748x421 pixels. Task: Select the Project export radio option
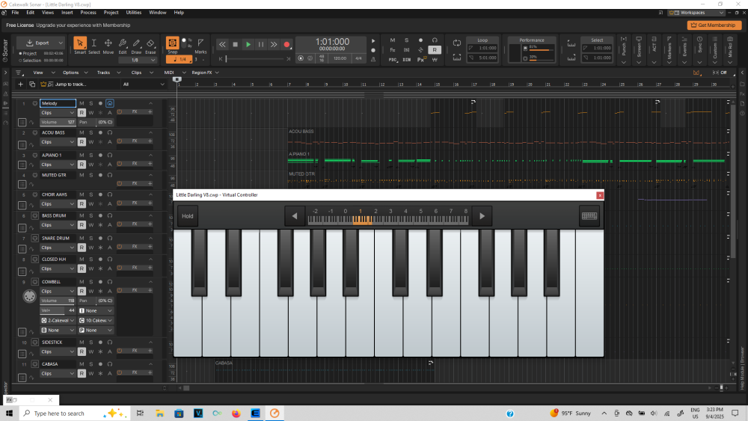pyautogui.click(x=20, y=54)
